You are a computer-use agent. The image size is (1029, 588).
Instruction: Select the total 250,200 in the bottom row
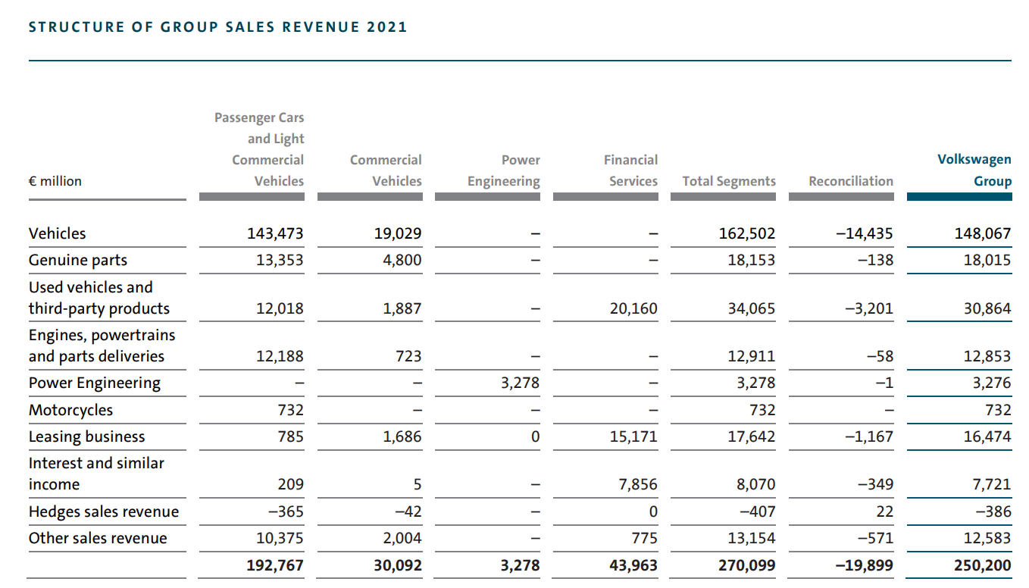983,565
